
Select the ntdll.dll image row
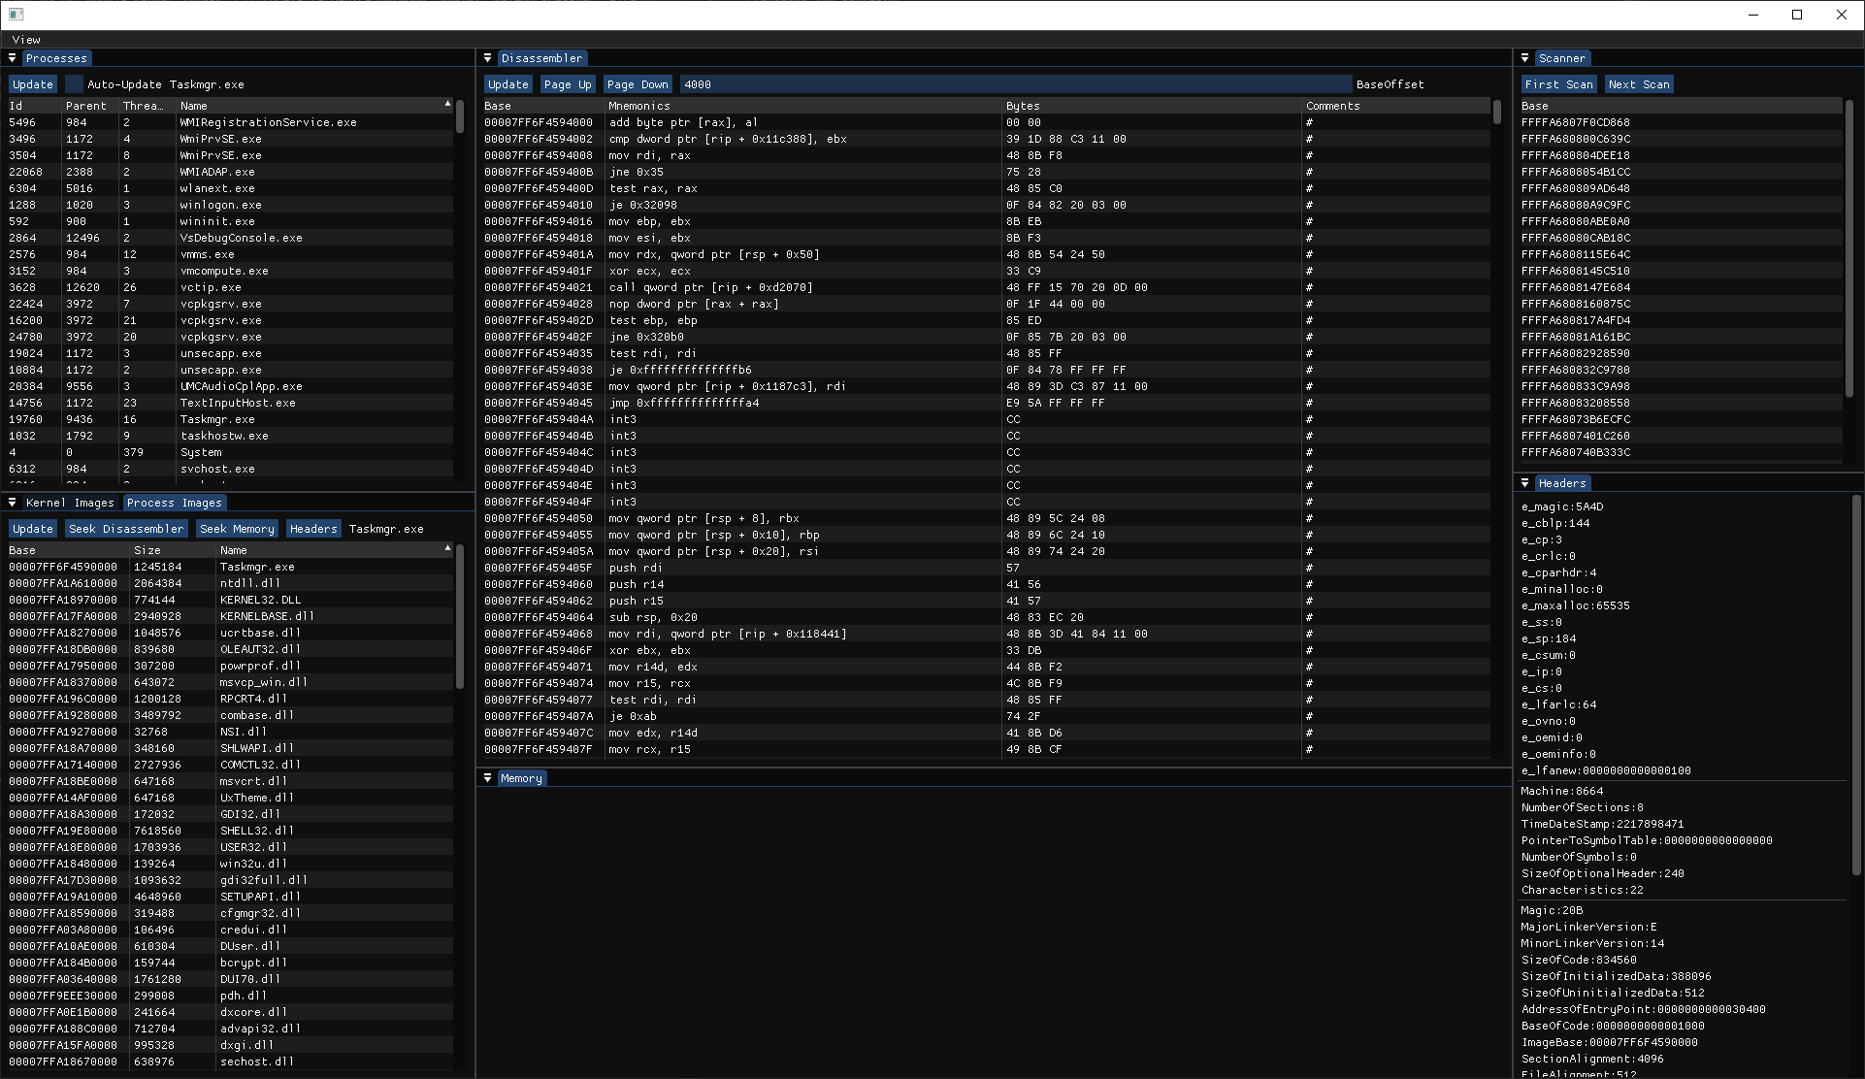249,583
